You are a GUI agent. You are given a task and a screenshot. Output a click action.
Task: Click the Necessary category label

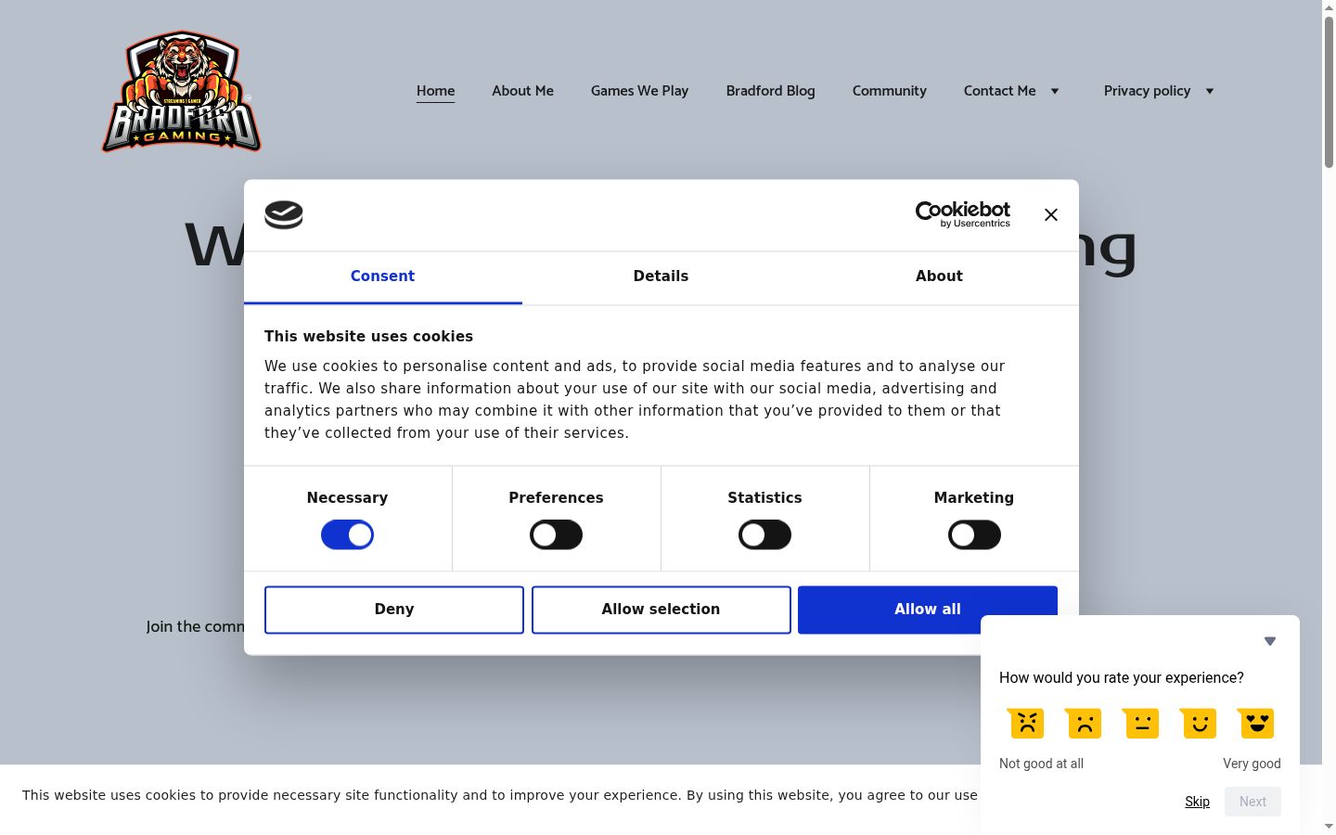pyautogui.click(x=347, y=498)
